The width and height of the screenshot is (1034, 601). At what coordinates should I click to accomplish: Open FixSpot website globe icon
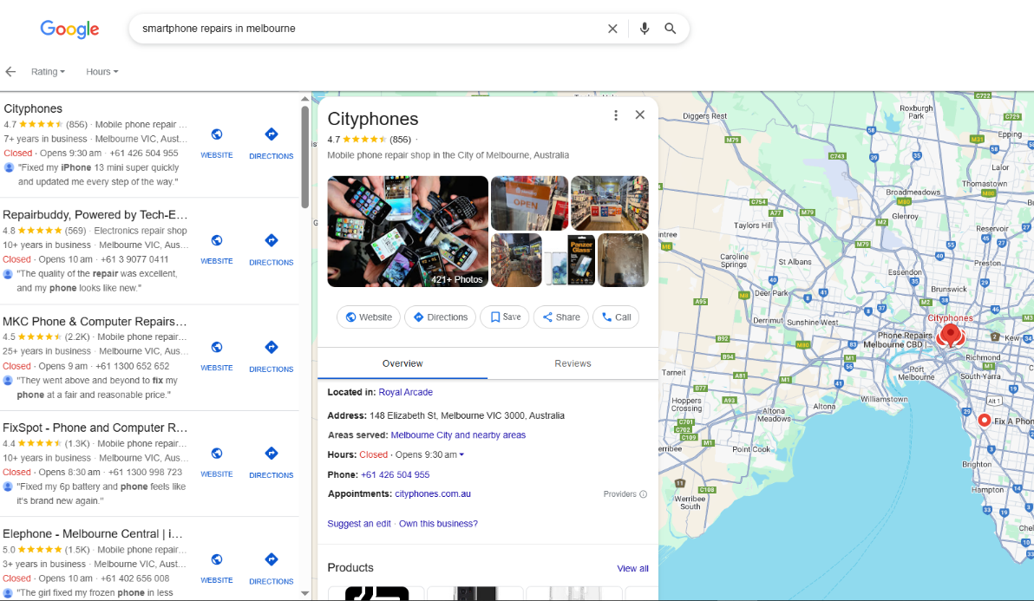(216, 454)
